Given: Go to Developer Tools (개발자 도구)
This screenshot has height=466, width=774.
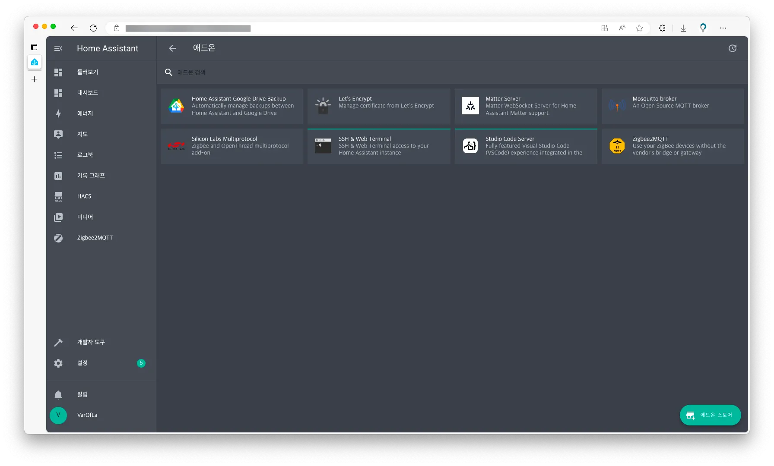Looking at the screenshot, I should (102, 342).
